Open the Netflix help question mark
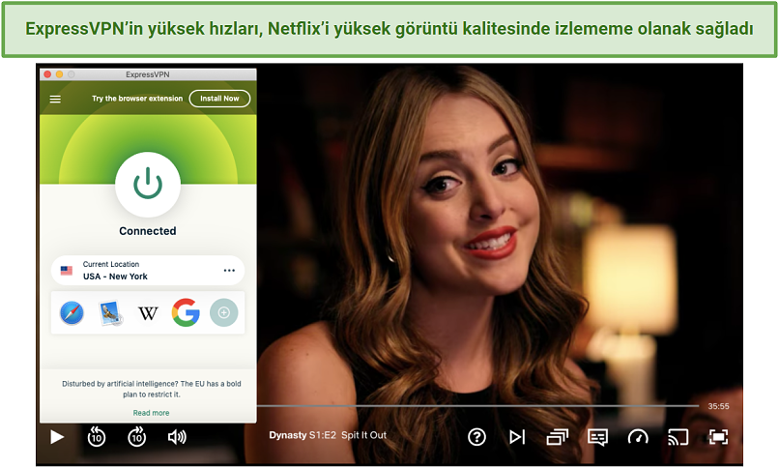The height and width of the screenshot is (467, 779). click(x=476, y=437)
